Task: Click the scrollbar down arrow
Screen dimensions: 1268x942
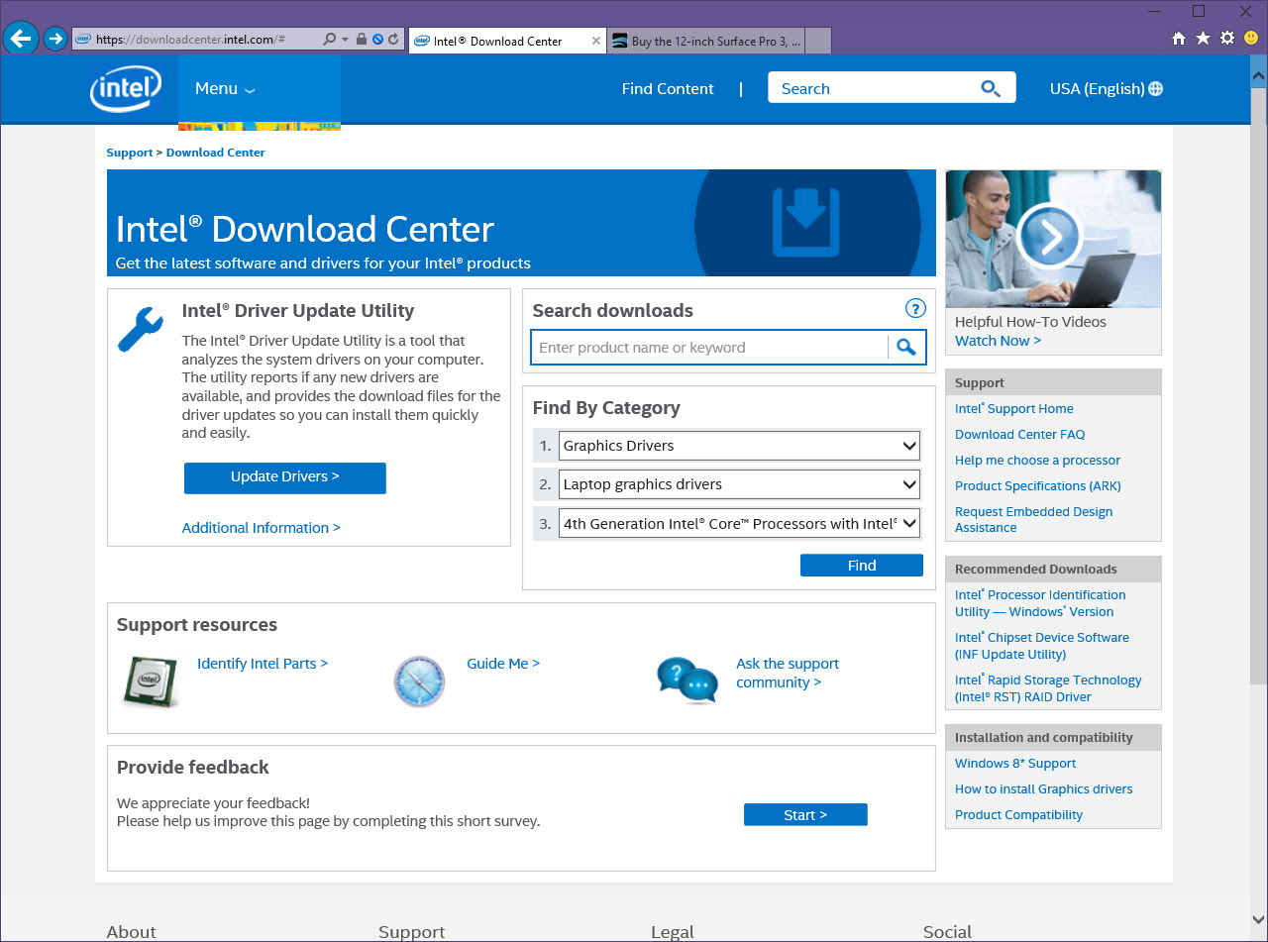Action: coord(1258,918)
